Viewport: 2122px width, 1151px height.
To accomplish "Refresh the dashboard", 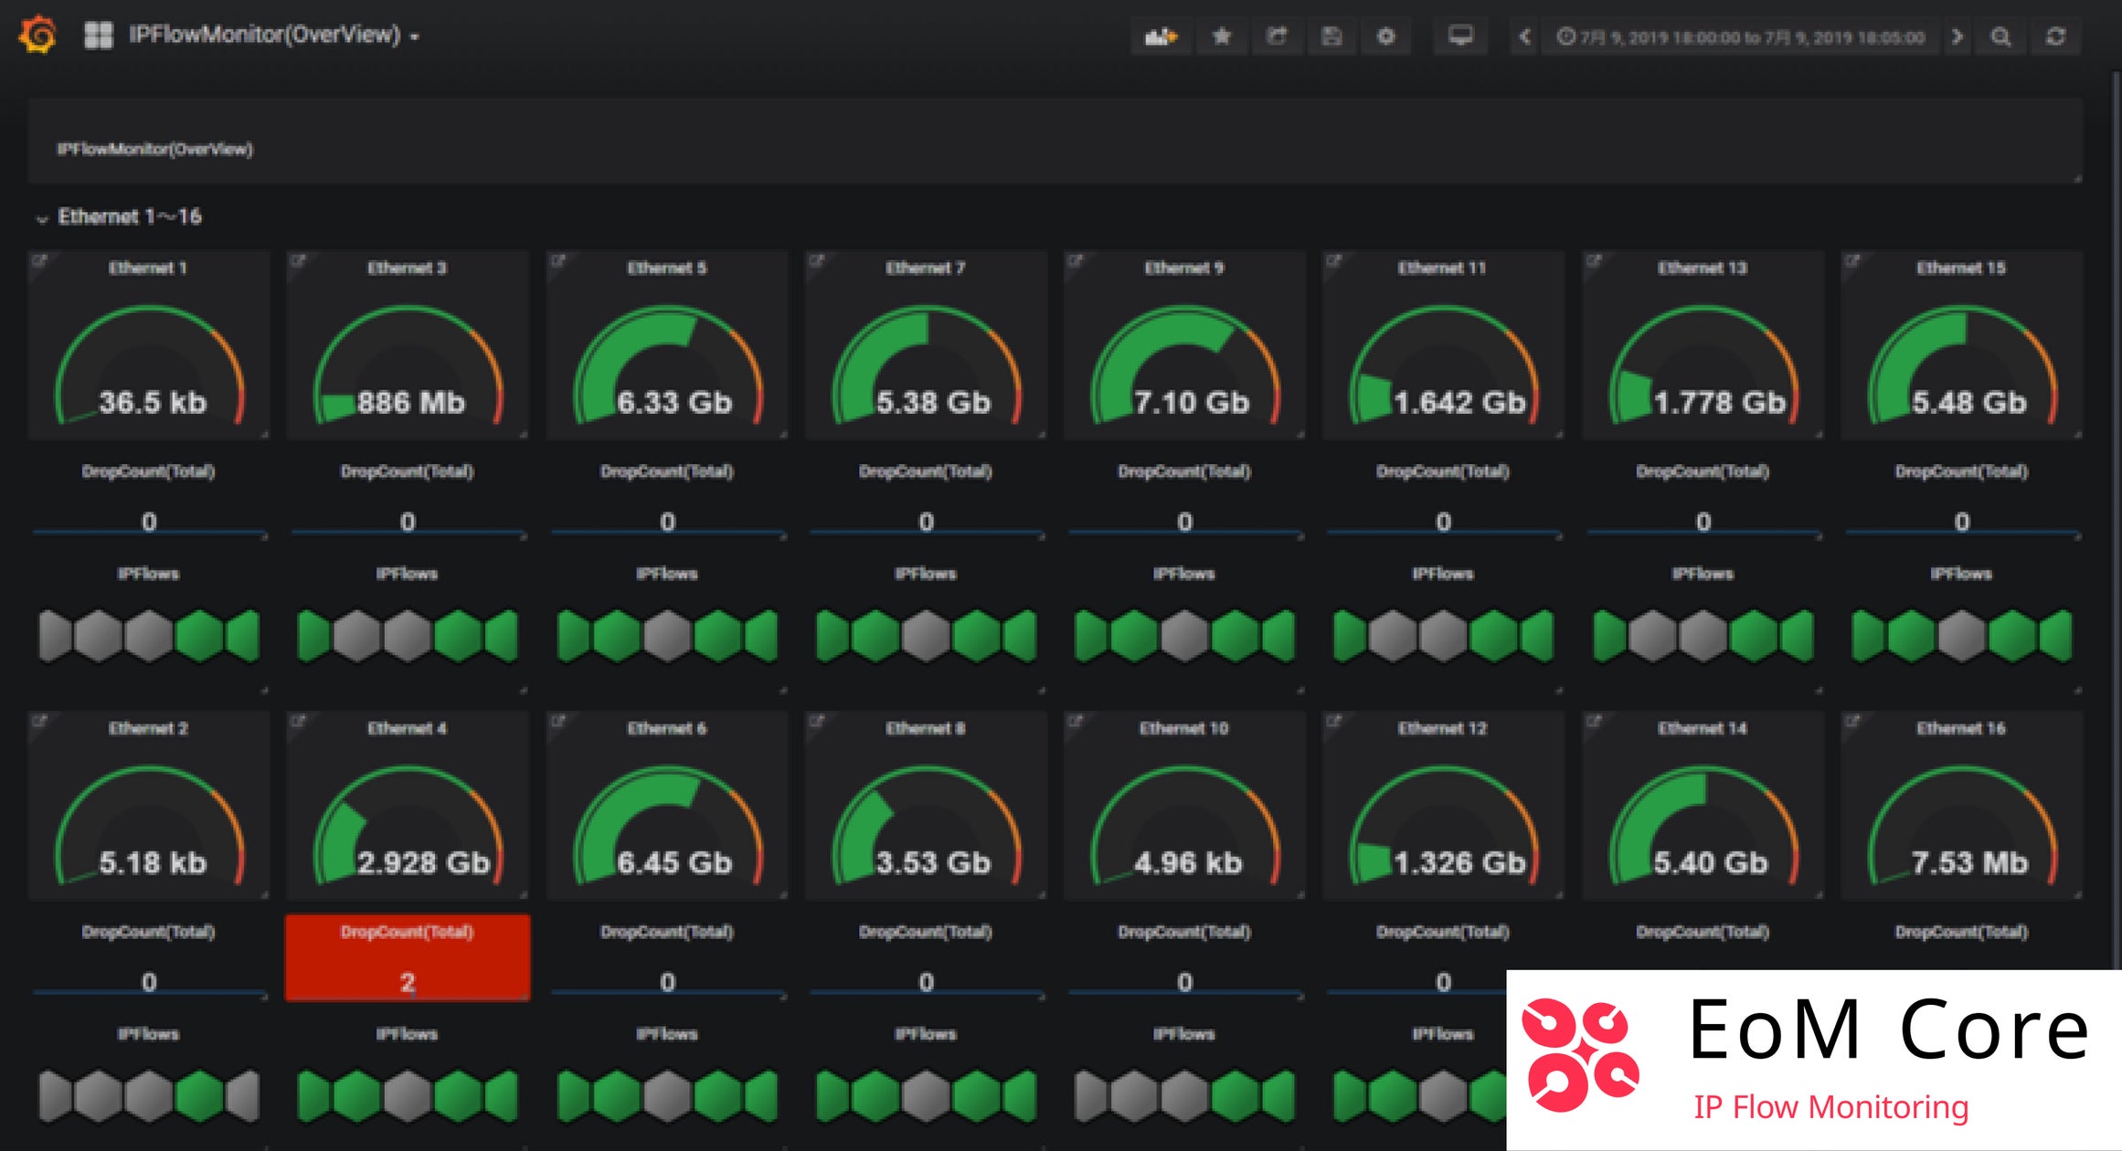I will pos(2055,37).
